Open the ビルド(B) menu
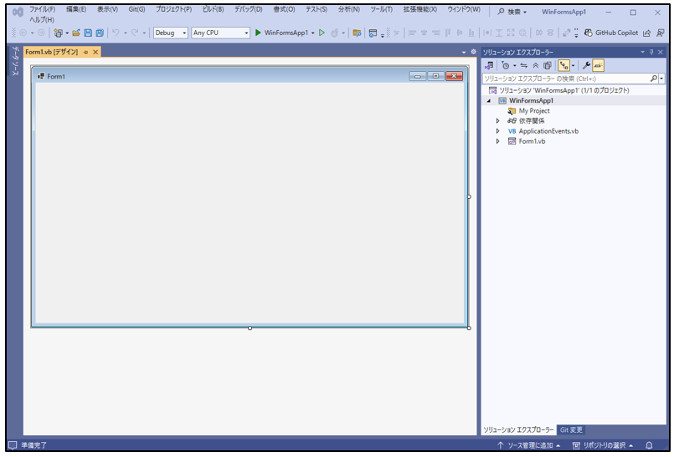Viewport: 674px width, 457px height. [214, 9]
